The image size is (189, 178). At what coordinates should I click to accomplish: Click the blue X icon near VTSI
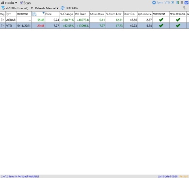coord(173,2)
